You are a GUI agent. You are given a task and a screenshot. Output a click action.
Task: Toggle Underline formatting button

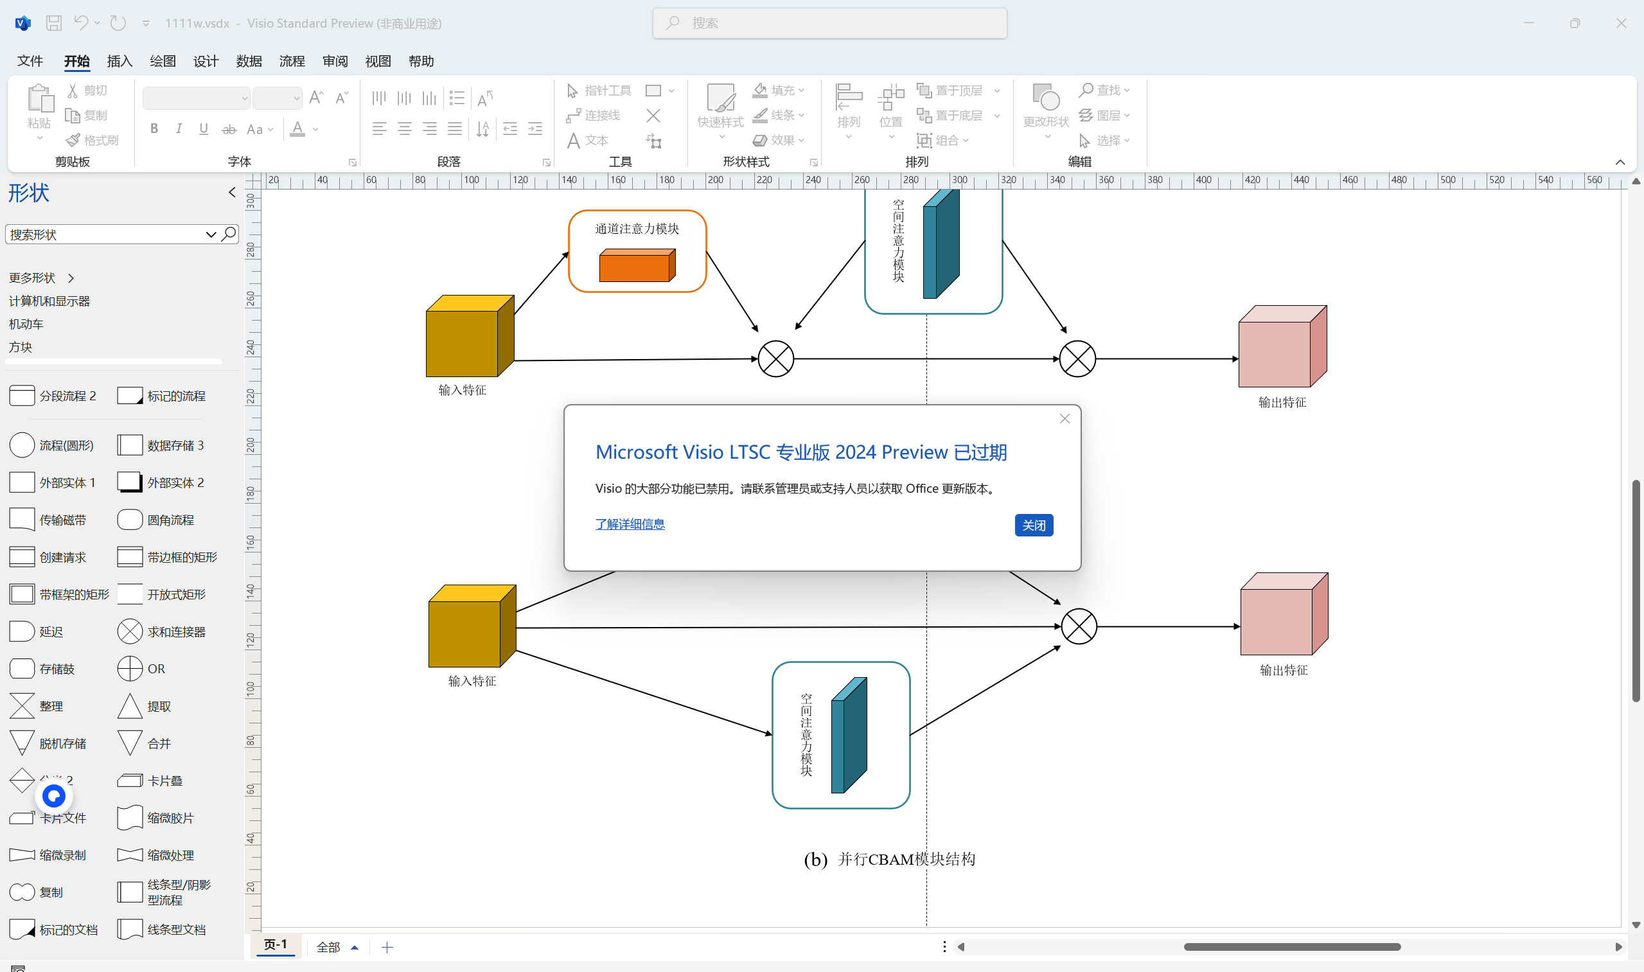point(204,129)
